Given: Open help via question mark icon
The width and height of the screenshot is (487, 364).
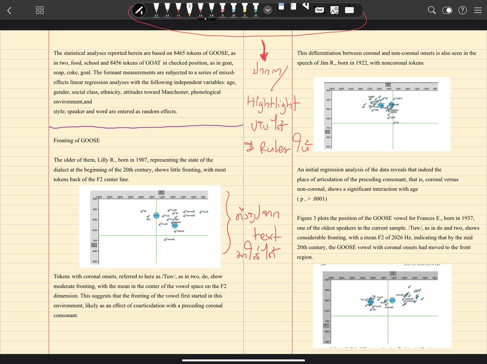Looking at the screenshot, I should (x=462, y=10).
